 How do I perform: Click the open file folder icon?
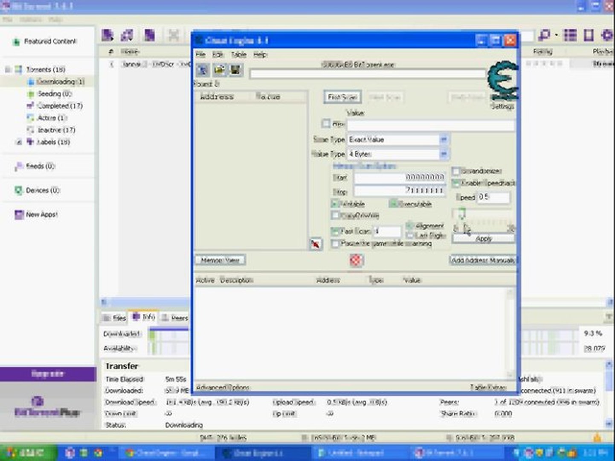(x=219, y=70)
